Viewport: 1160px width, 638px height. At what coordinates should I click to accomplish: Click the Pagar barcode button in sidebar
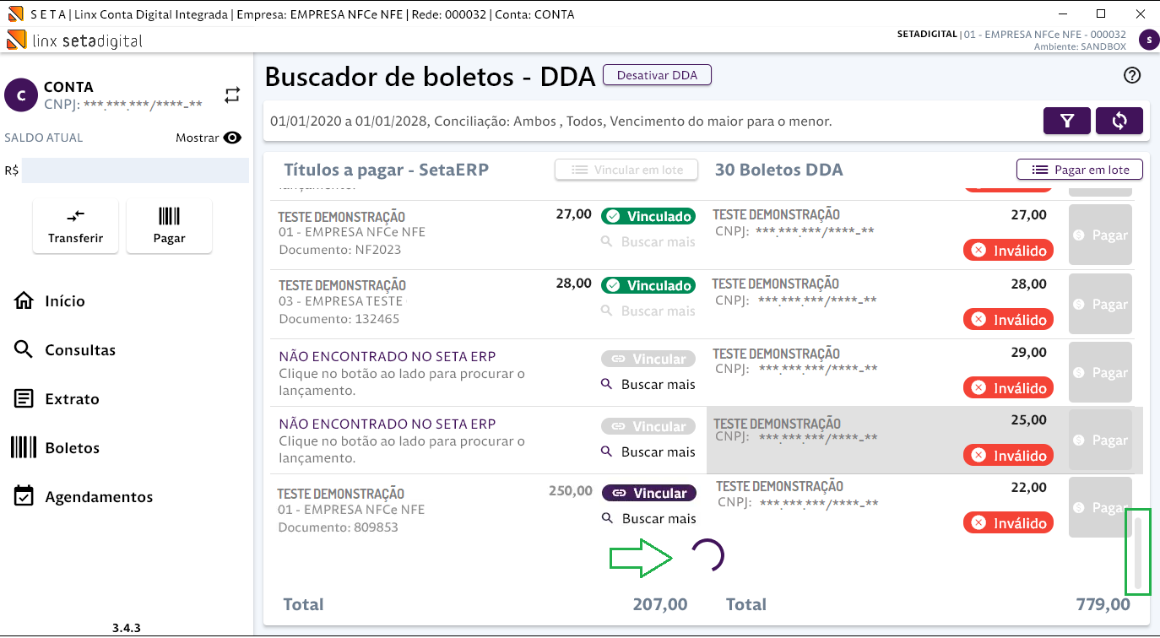point(169,226)
